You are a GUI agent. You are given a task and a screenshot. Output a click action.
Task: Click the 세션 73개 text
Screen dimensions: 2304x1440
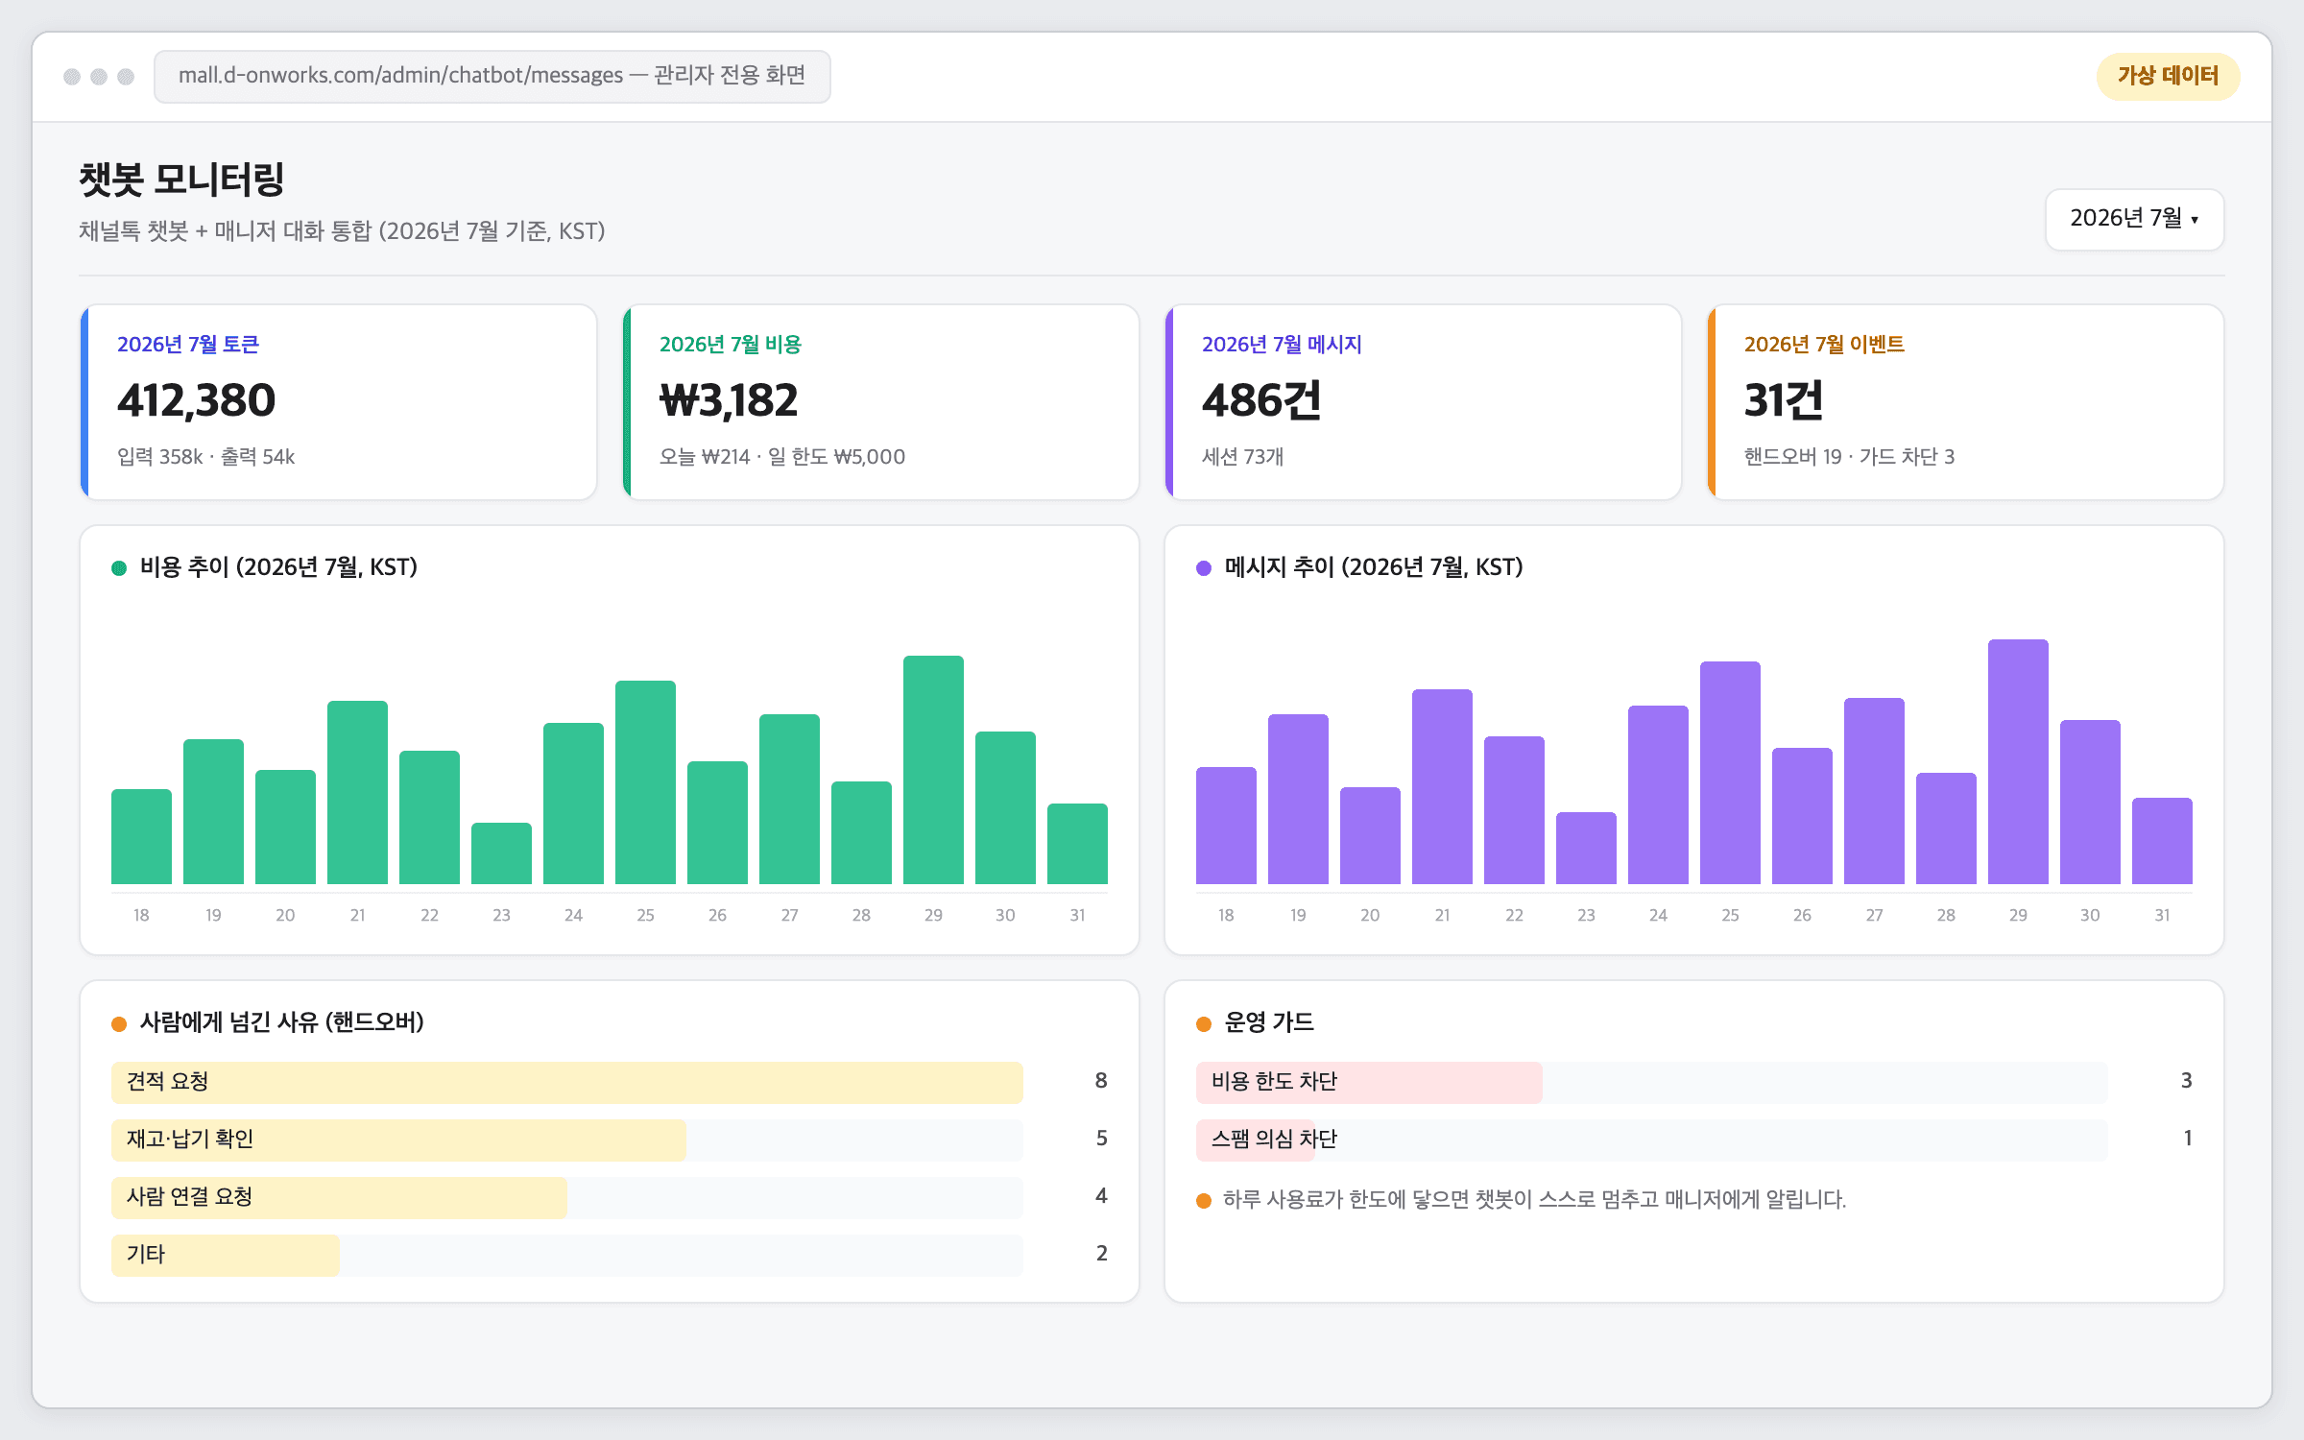click(1242, 457)
